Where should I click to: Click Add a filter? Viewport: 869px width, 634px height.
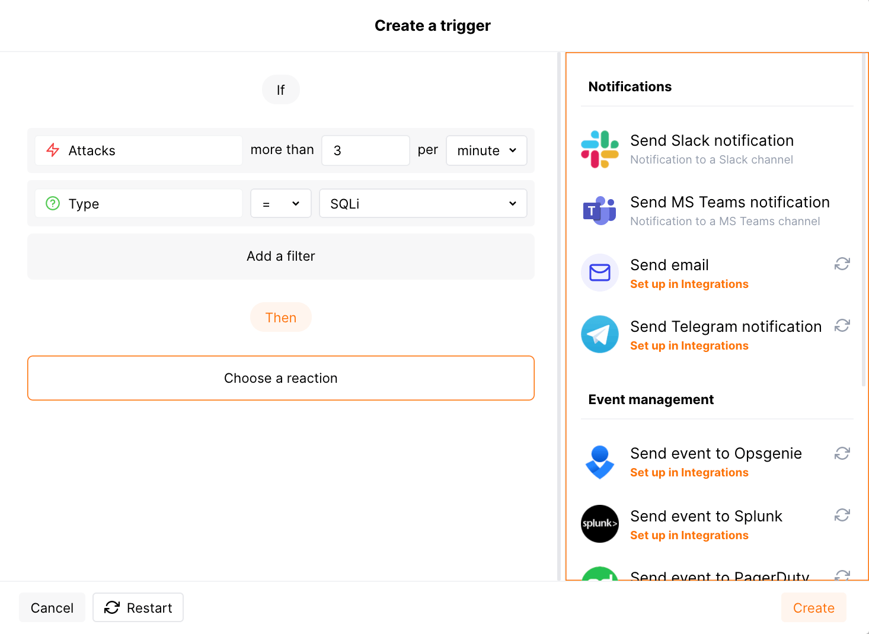coord(280,256)
